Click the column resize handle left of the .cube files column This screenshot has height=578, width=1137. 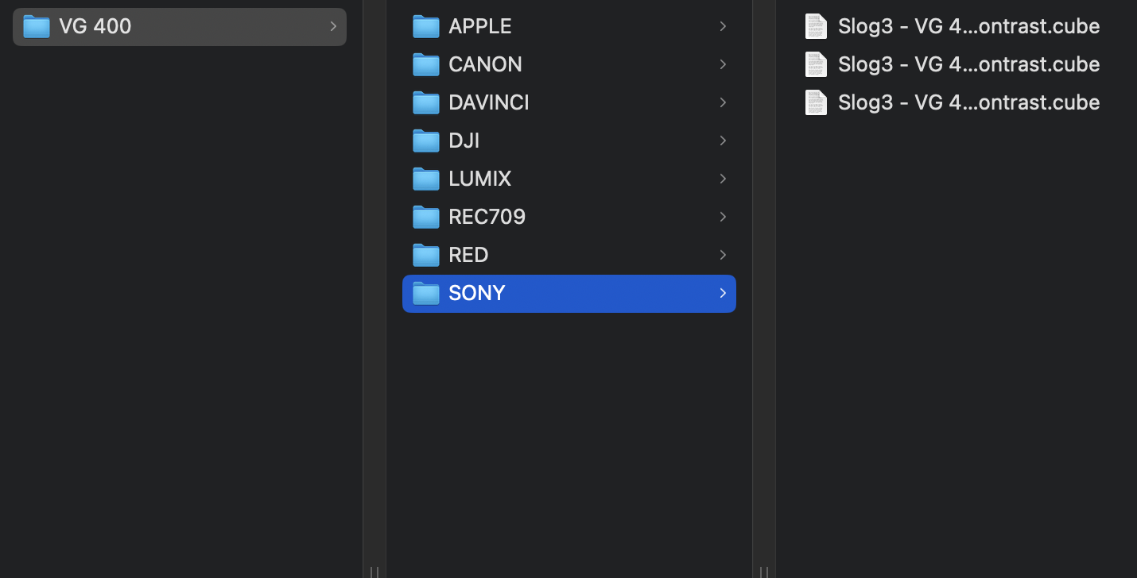coord(763,572)
